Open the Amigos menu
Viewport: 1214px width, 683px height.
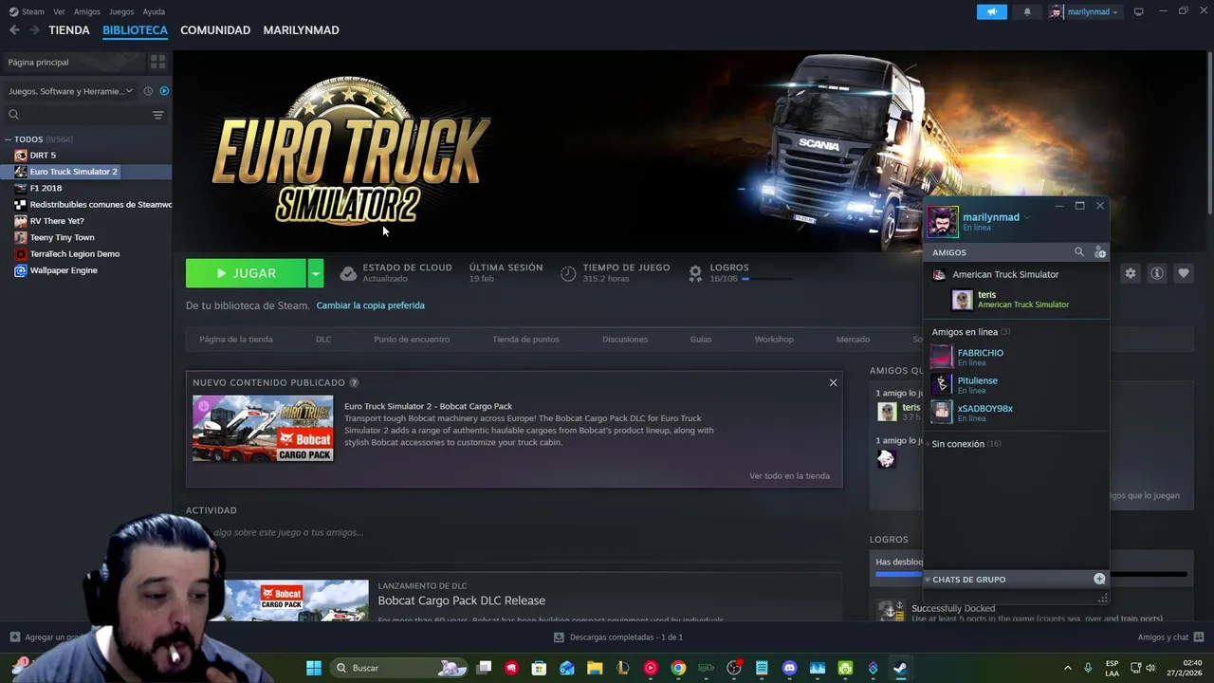point(86,11)
